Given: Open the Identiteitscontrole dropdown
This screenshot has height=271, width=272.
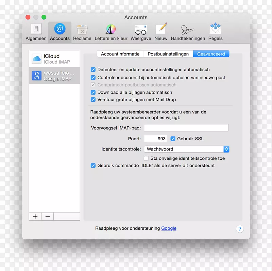Looking at the screenshot, I should pos(186,149).
